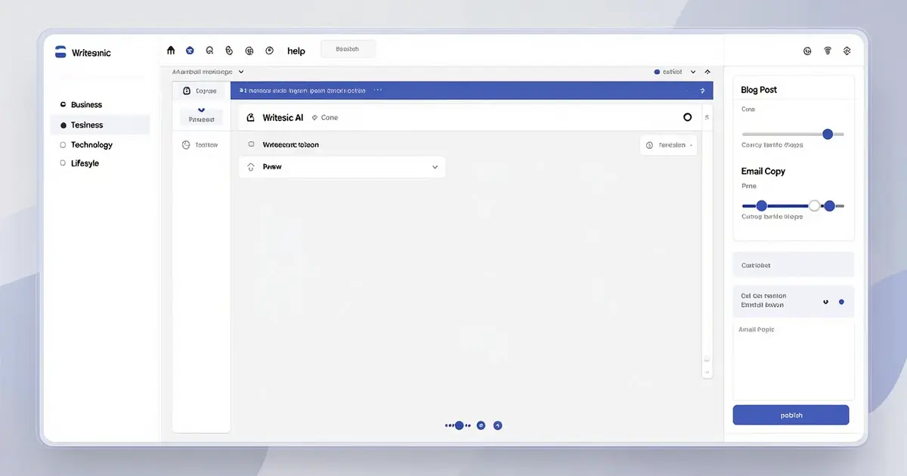This screenshot has height=476, width=907.
Task: Select the Praeest tab
Action: (x=201, y=119)
